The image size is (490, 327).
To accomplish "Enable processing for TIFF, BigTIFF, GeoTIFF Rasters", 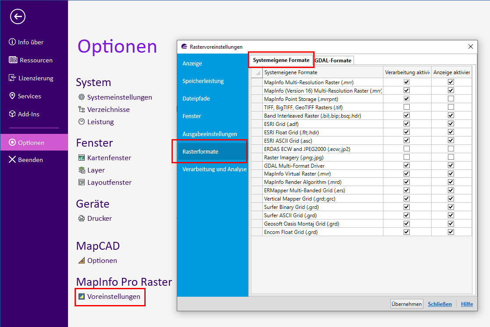I will (407, 107).
